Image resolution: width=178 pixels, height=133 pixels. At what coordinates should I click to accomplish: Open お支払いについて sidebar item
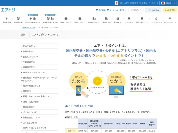(x=39, y=56)
